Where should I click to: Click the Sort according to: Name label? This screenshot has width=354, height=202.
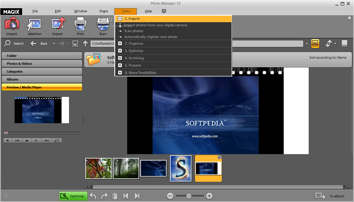tap(328, 58)
